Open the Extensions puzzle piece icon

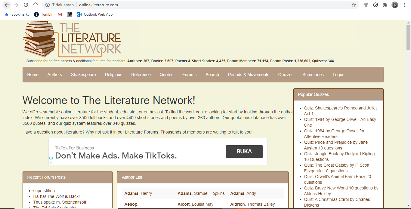pyautogui.click(x=385, y=5)
